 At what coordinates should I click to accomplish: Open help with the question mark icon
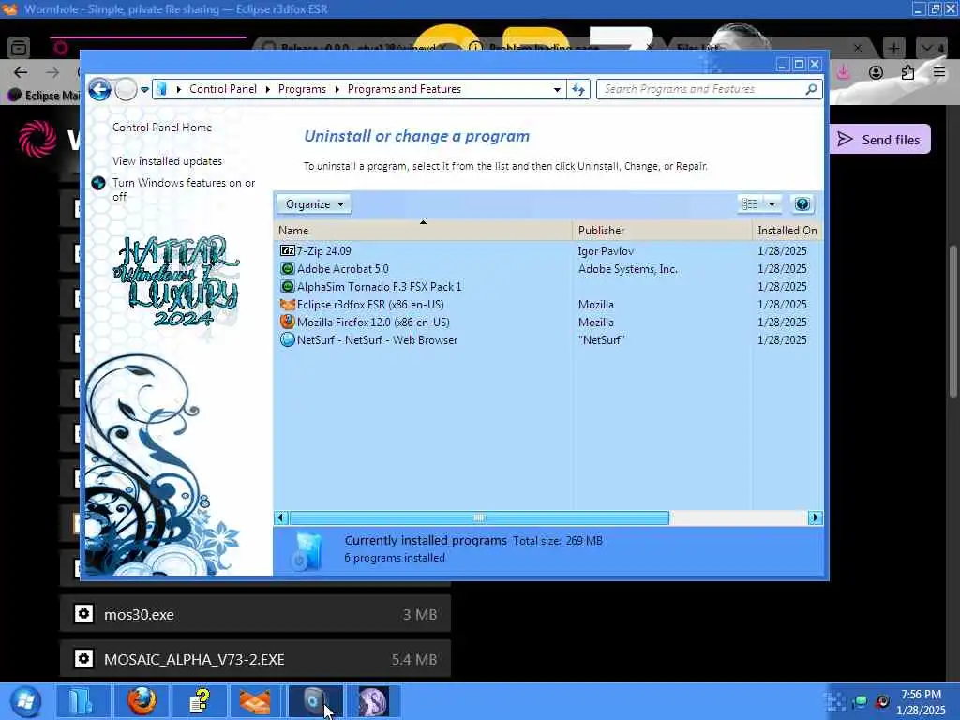coord(802,203)
